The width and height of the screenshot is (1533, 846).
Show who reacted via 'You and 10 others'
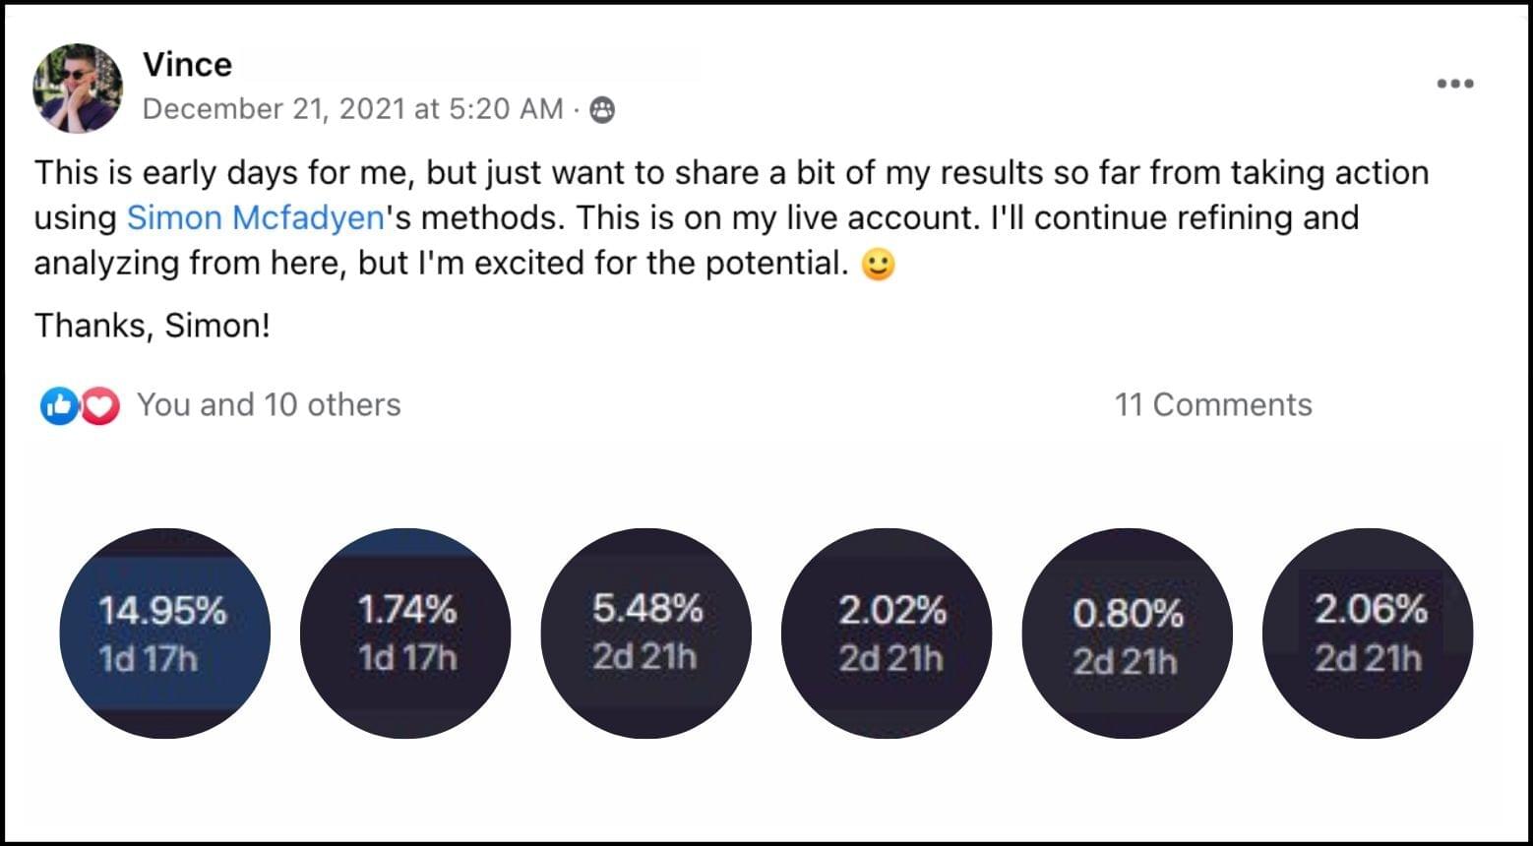269,404
